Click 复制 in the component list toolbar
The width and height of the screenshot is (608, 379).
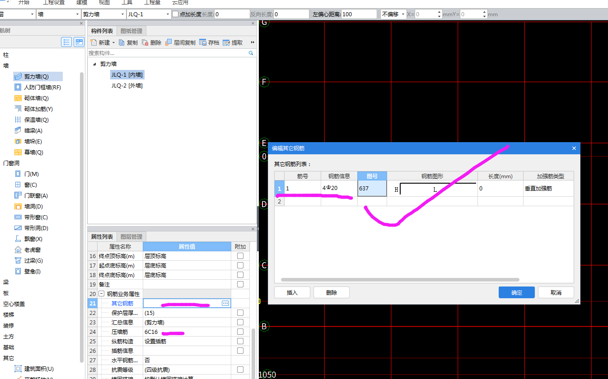tap(128, 42)
